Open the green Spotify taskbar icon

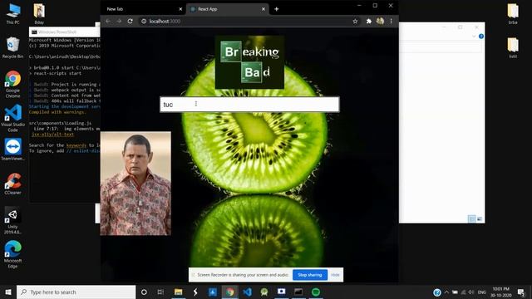[316, 292]
